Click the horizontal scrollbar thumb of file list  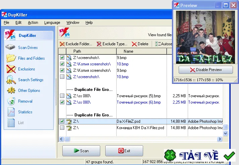(x=67, y=139)
